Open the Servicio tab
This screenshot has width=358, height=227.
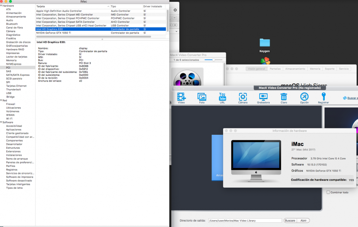344,69
